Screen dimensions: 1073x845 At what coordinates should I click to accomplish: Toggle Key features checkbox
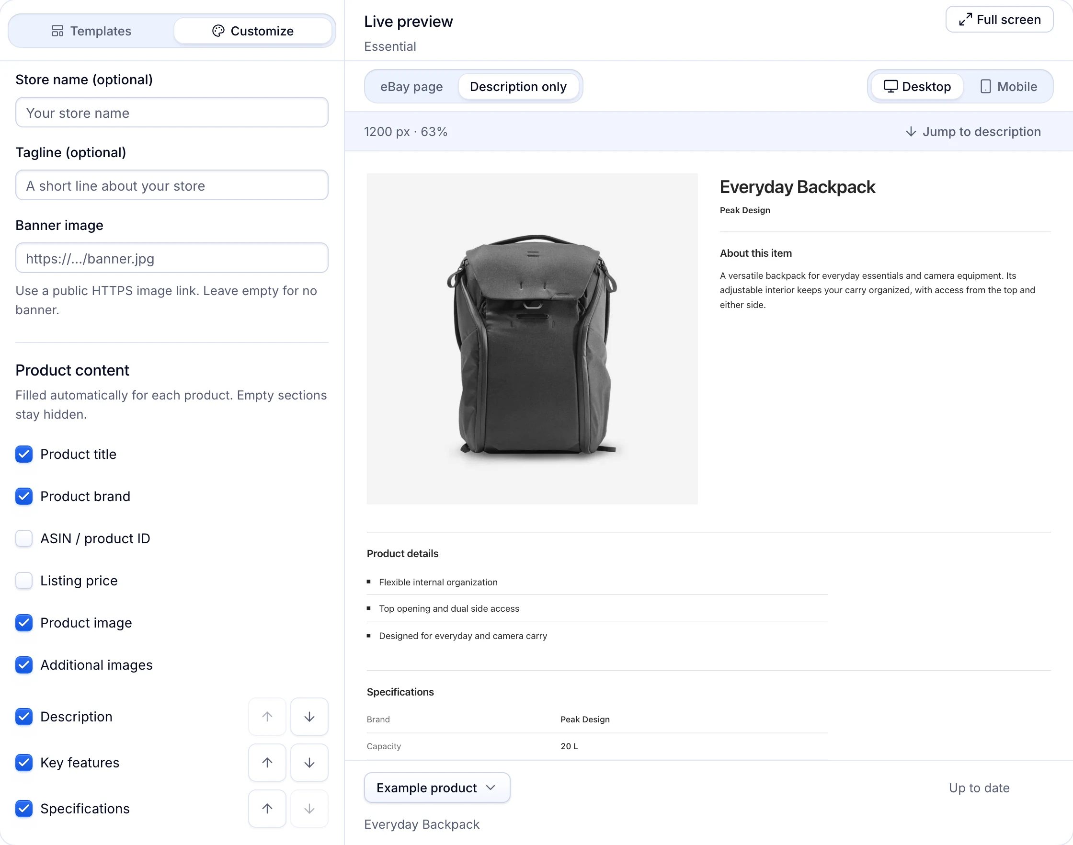(x=24, y=763)
